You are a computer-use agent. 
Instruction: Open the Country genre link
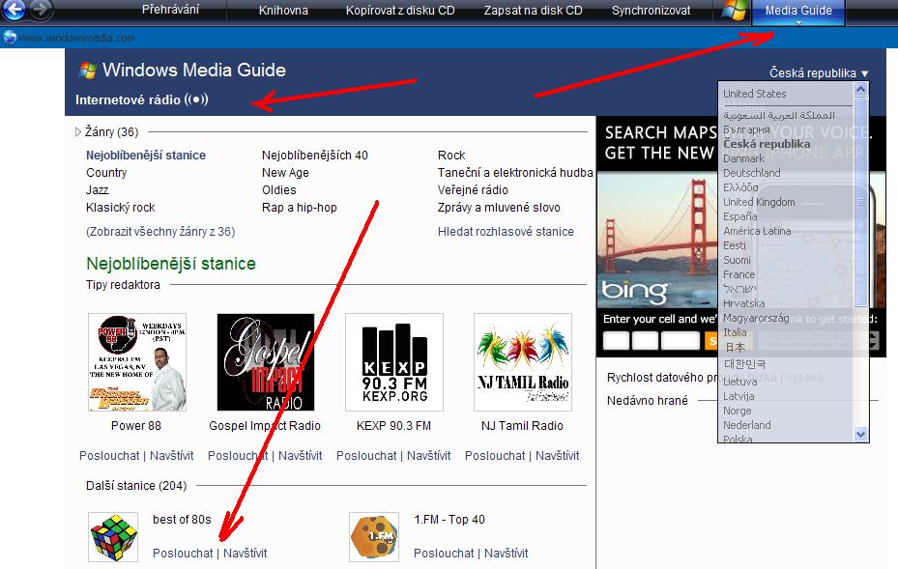point(106,173)
